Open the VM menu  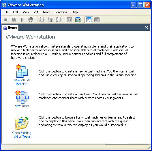coord(36,12)
